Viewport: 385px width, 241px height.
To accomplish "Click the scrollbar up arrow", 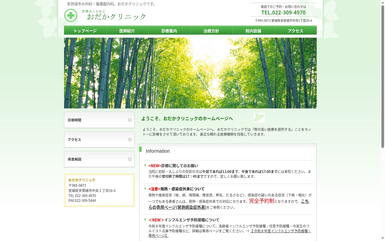I will 383,2.
